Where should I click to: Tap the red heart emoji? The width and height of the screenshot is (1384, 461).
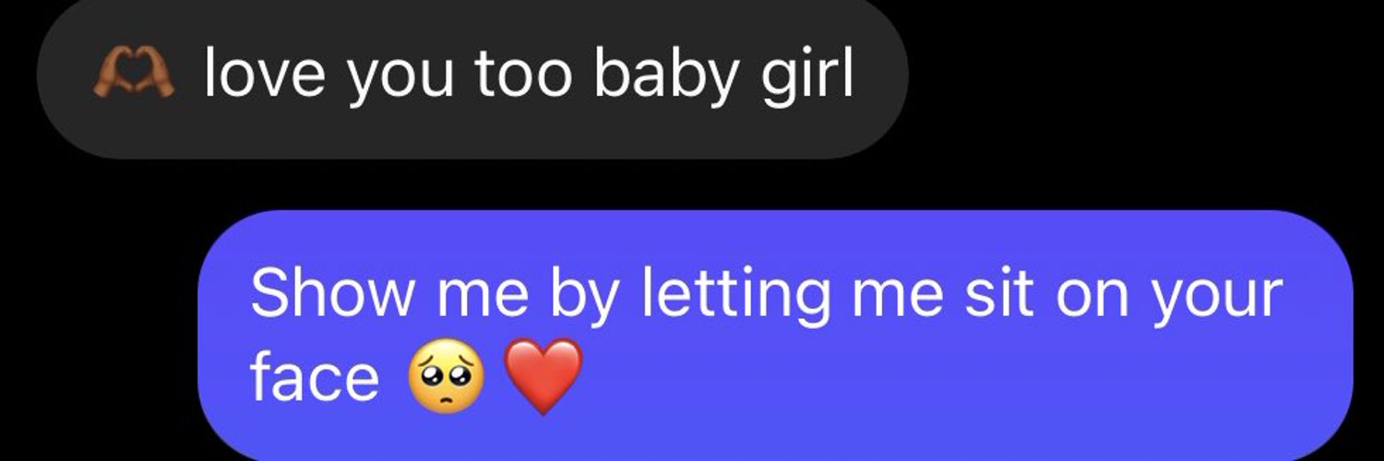tap(544, 376)
